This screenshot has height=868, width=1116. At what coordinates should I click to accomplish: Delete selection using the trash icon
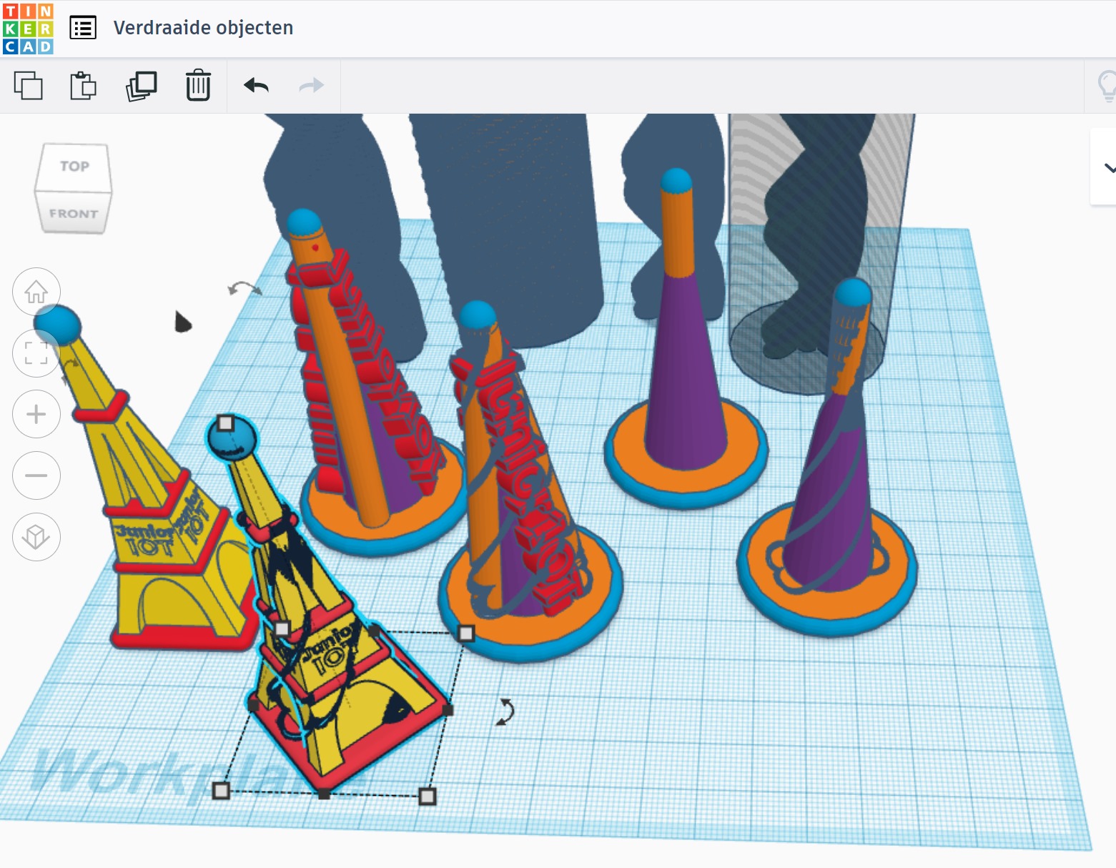(x=198, y=85)
